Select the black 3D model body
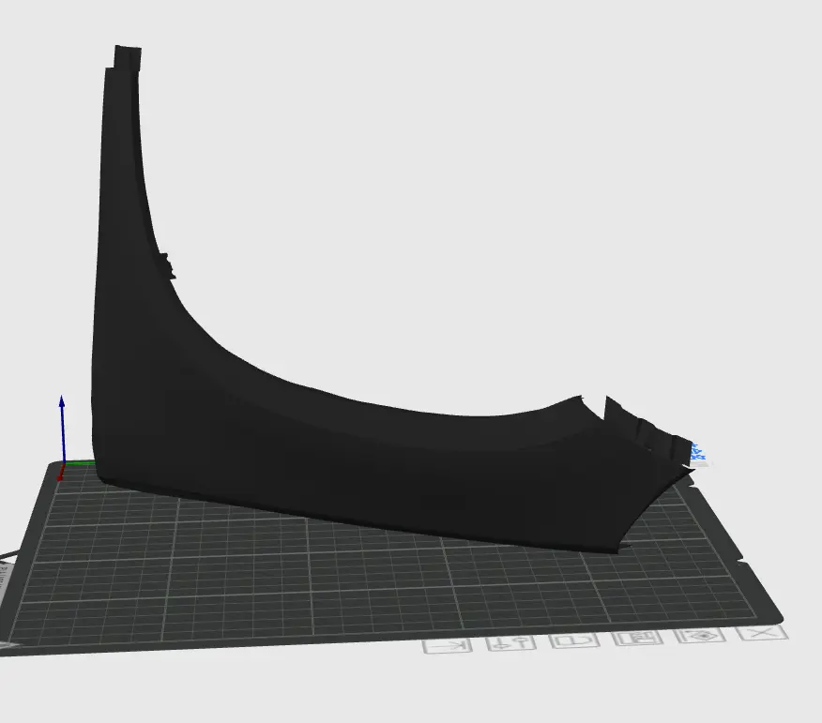Image resolution: width=822 pixels, height=723 pixels. [314, 445]
